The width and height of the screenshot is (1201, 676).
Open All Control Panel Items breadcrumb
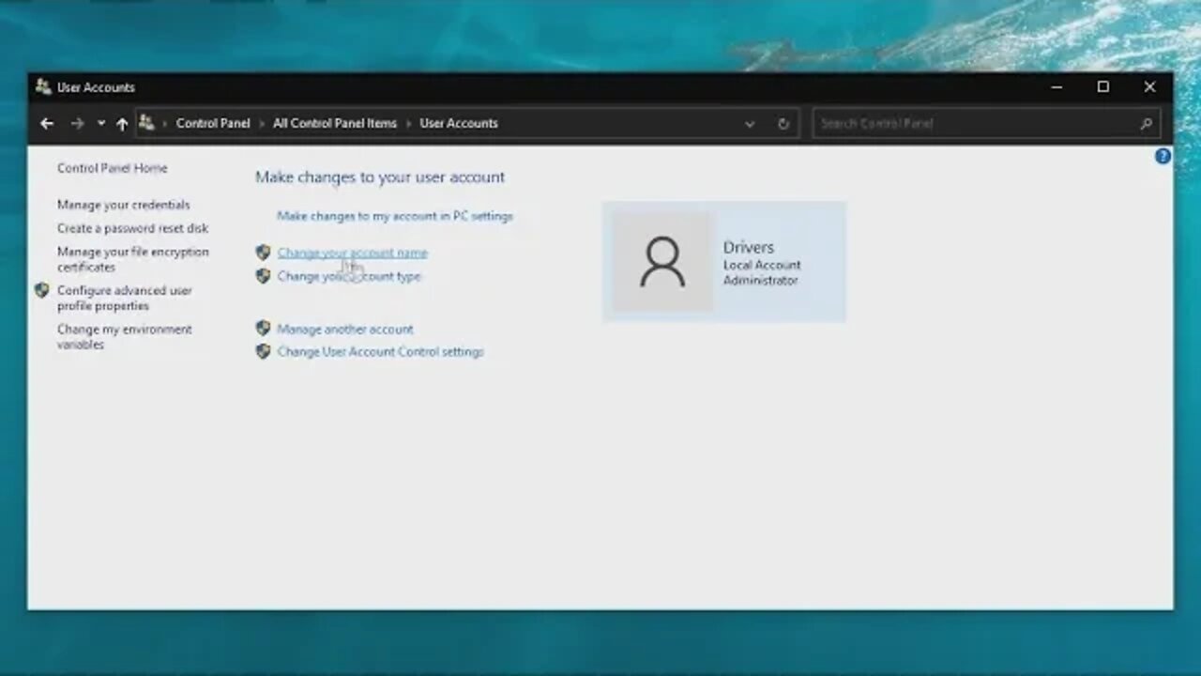(335, 123)
